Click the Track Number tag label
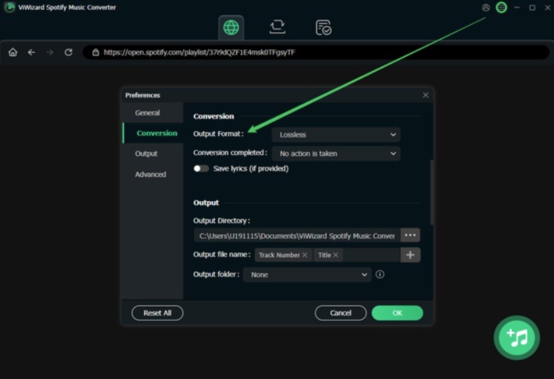 click(x=279, y=255)
